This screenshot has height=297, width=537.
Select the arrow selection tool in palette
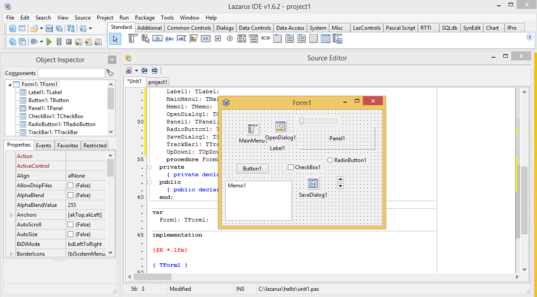coord(115,39)
